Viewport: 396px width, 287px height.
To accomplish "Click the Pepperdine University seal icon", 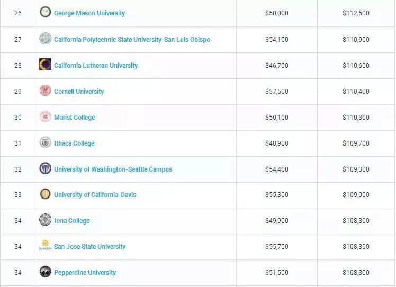I will coord(46,272).
